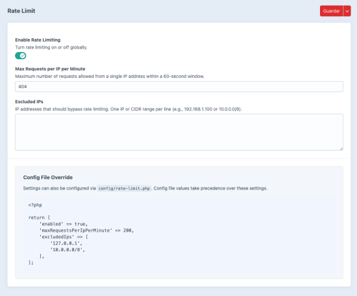The image size is (357, 296).
Task: Disable the Enable Rate Limiting switch
Action: coord(21,56)
